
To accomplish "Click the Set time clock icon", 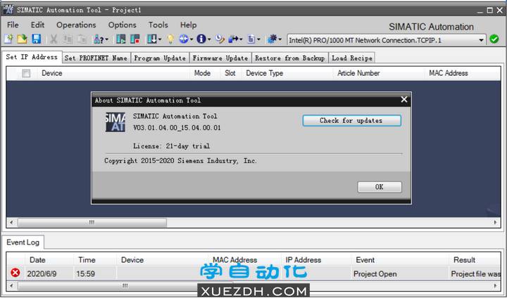I will pos(220,39).
